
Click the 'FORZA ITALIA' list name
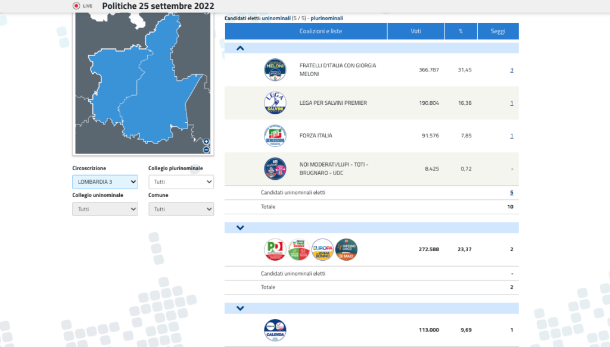(316, 136)
